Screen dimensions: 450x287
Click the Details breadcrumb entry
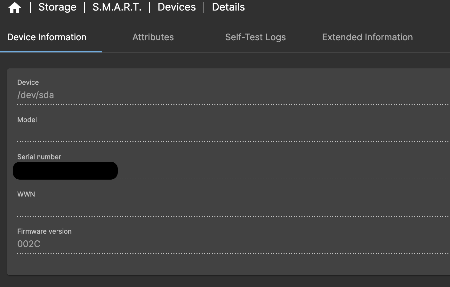coord(228,7)
